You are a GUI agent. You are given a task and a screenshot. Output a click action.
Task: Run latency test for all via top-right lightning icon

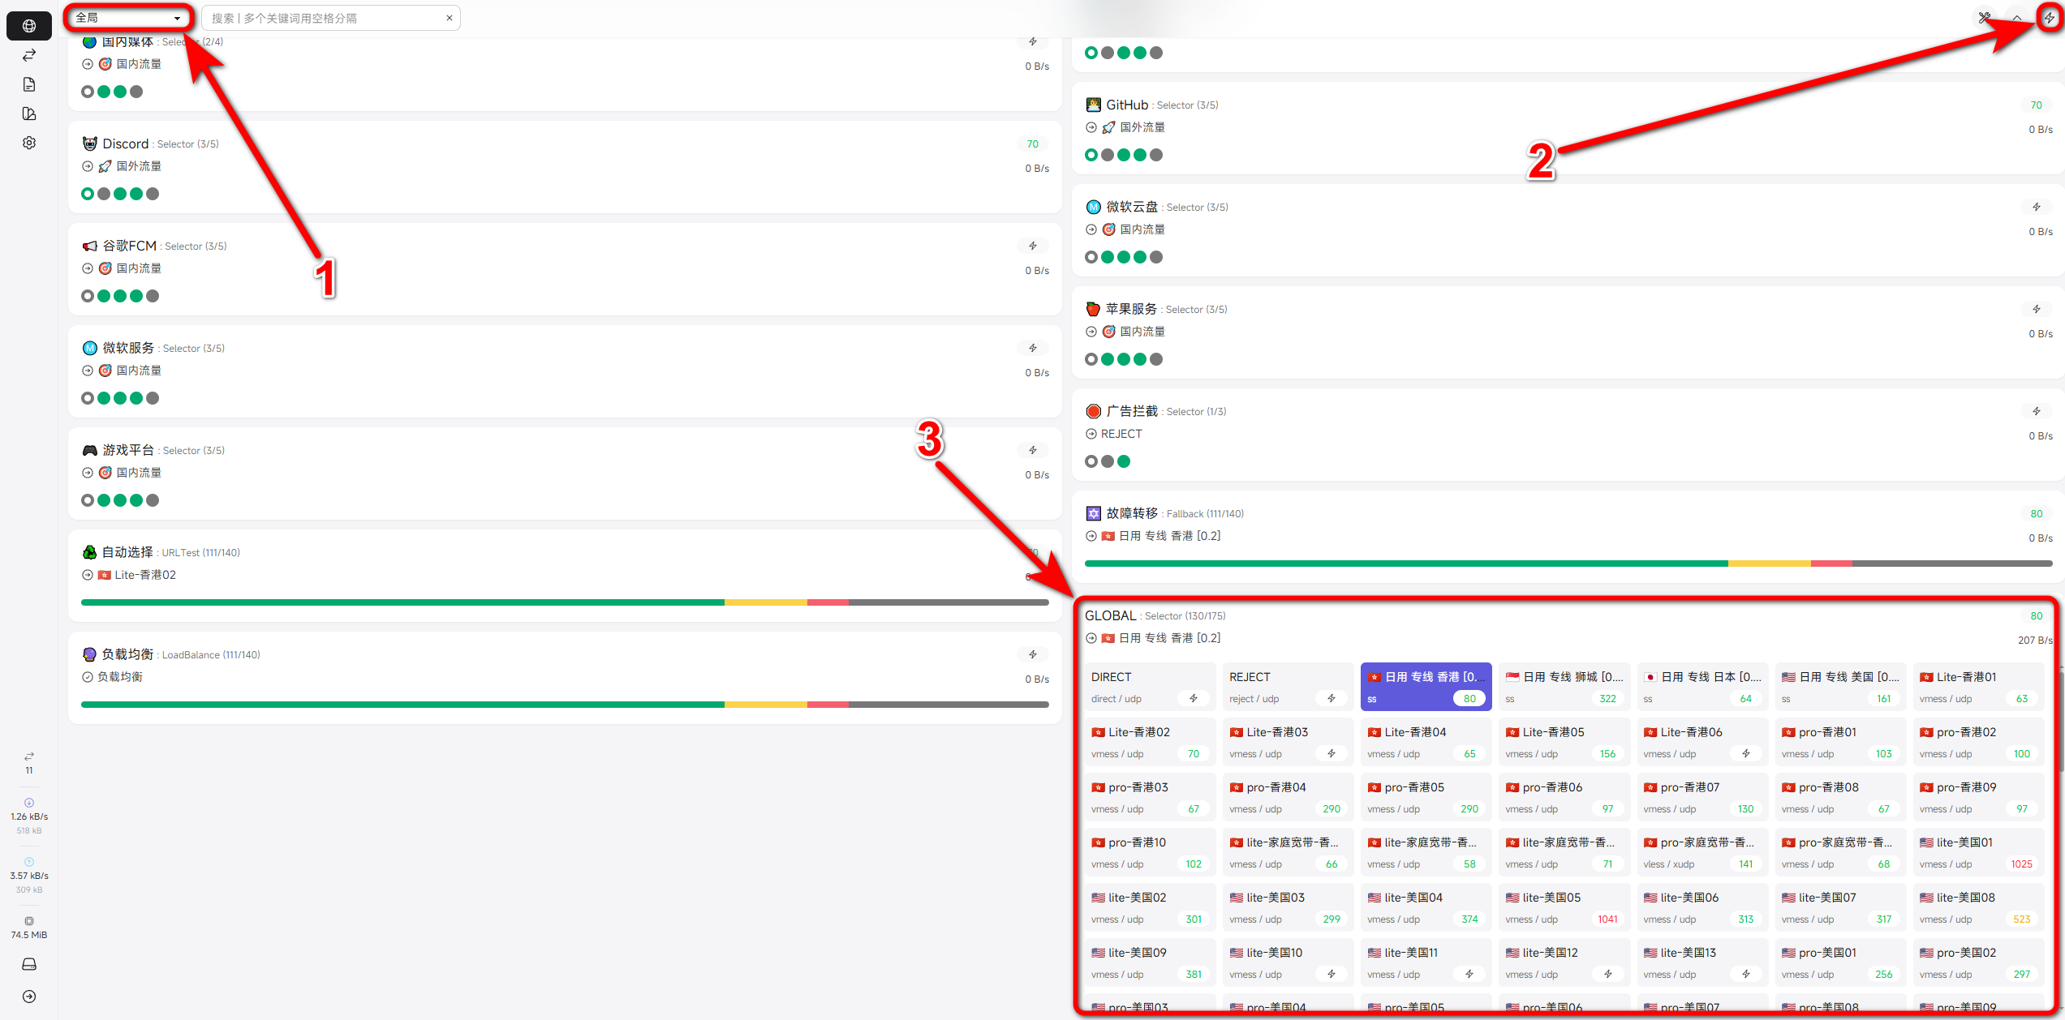[2049, 18]
